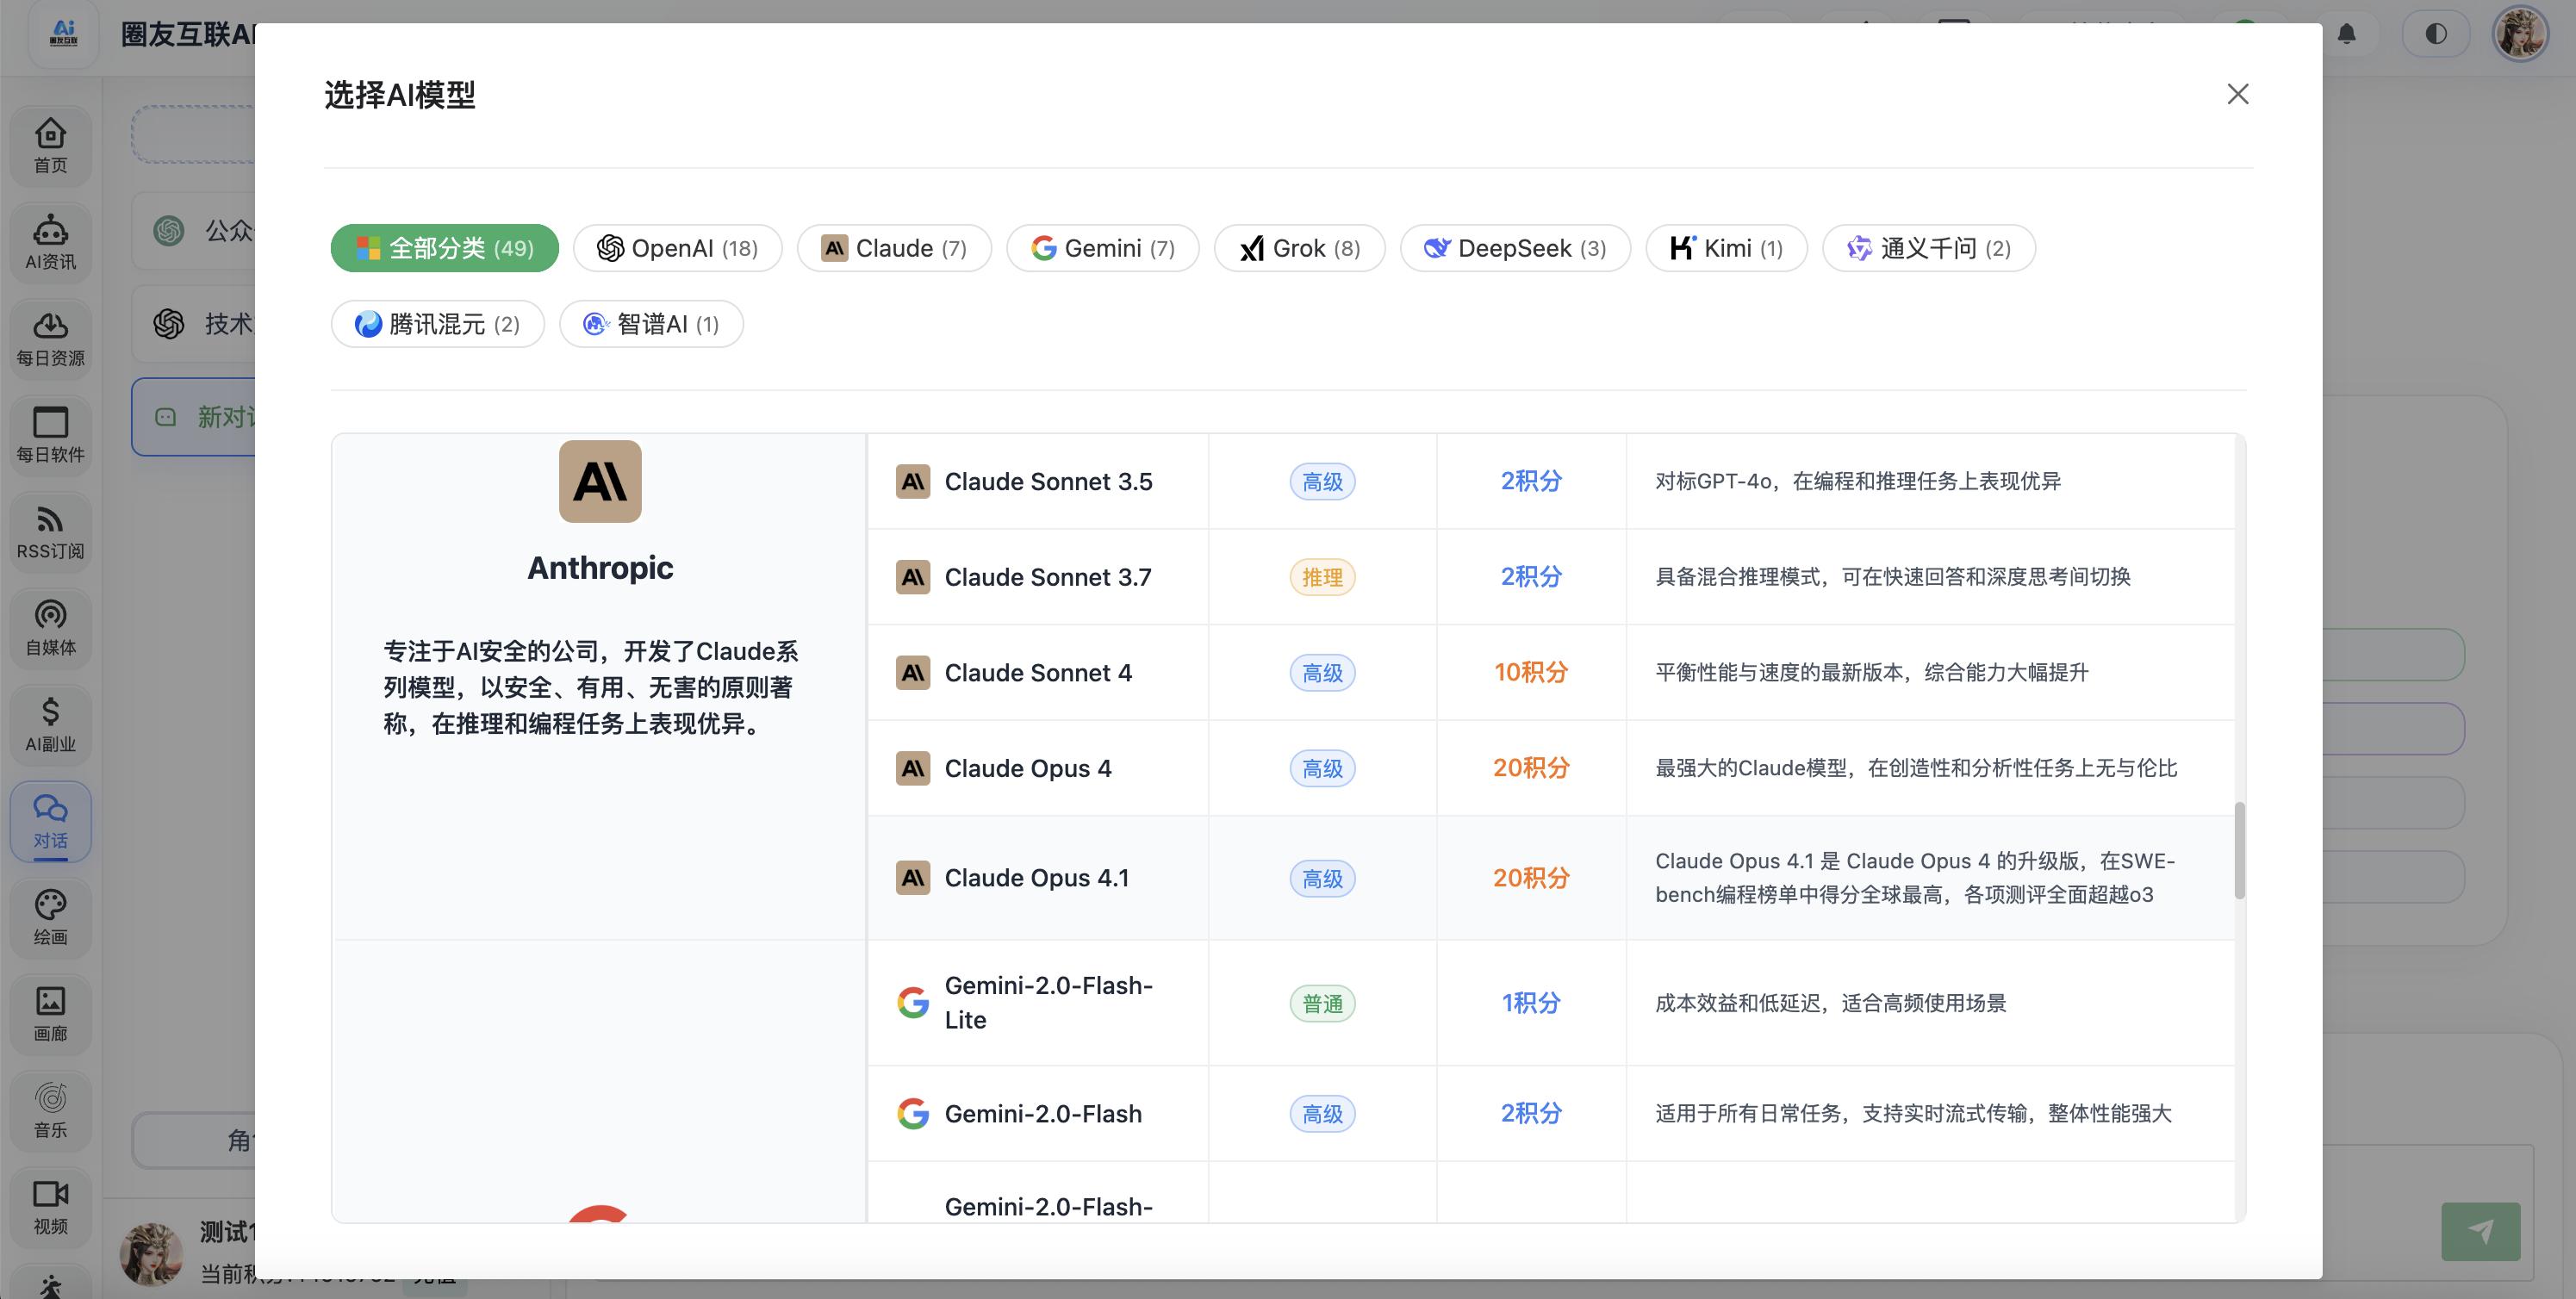Click the 20积分 cost of Claude Opus 4
The height and width of the screenshot is (1299, 2576).
pos(1531,768)
